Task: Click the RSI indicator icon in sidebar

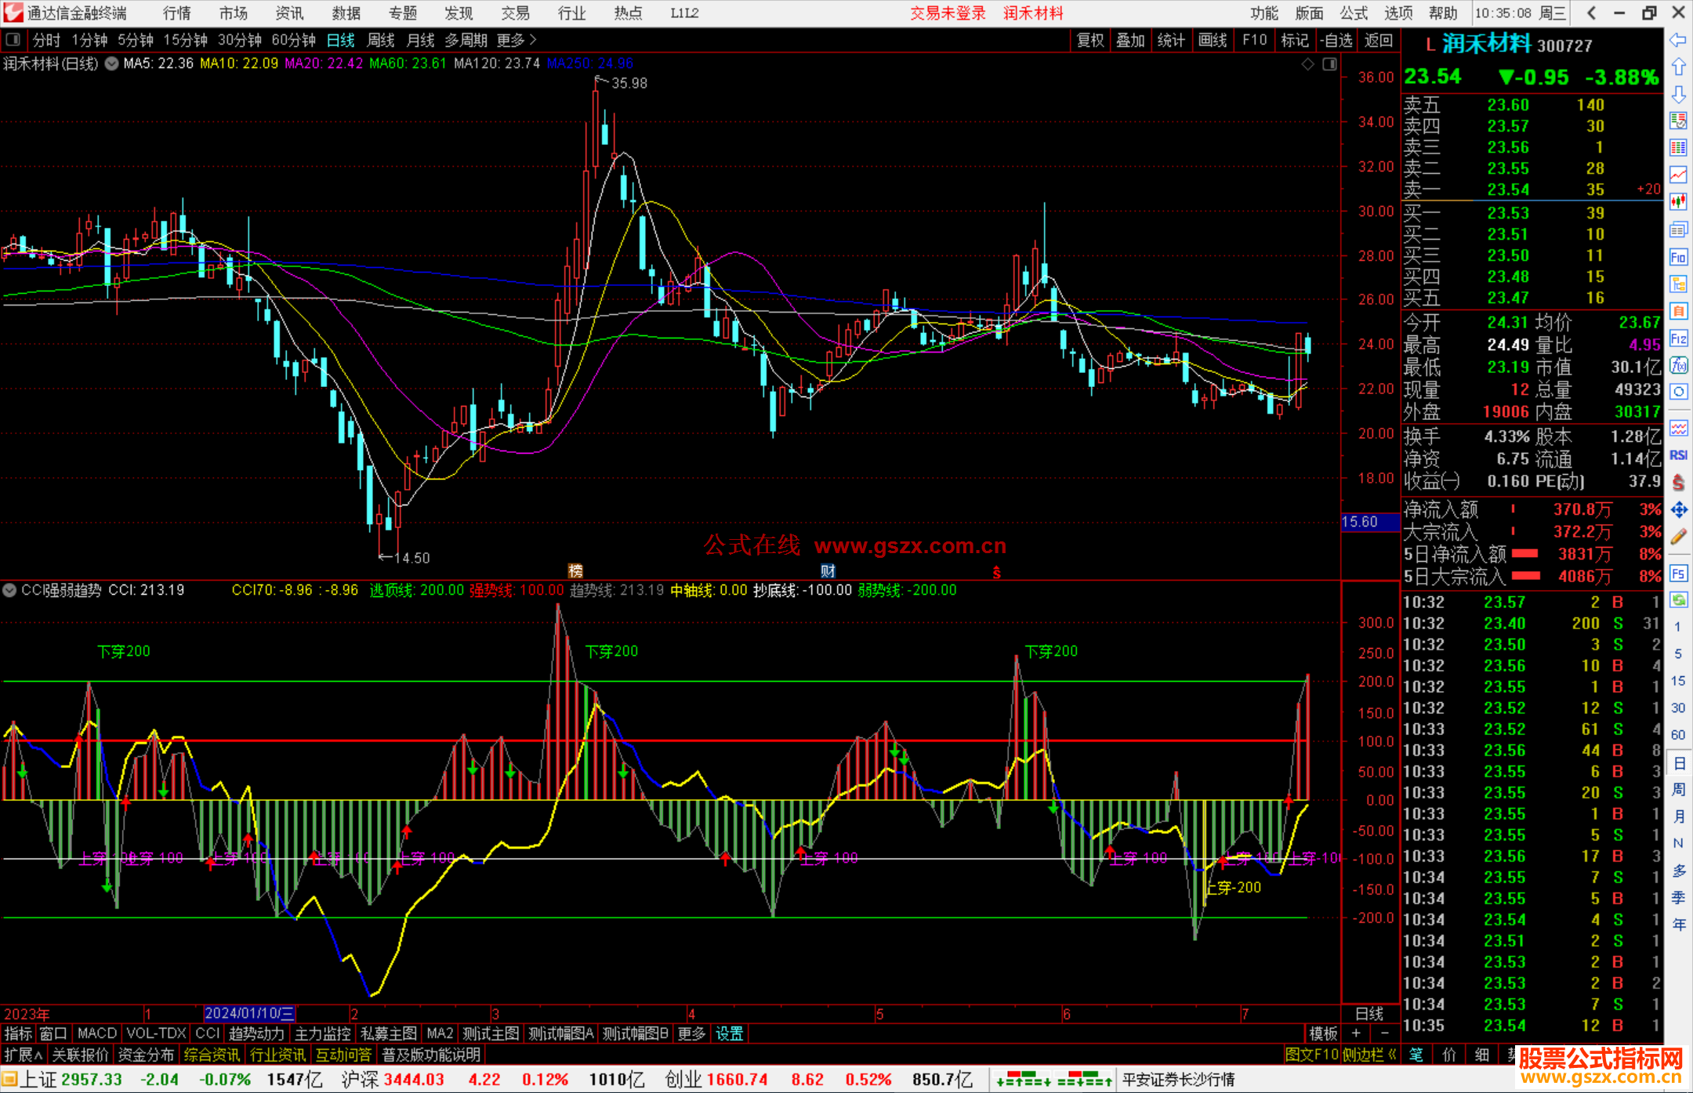Action: (1678, 455)
